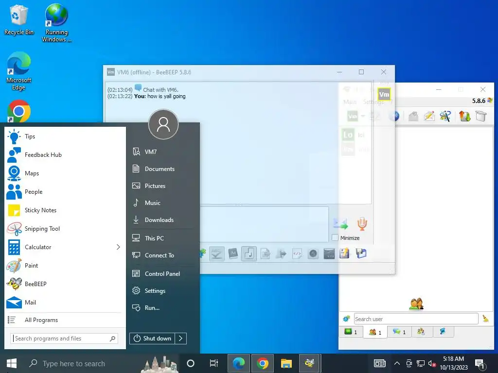Expand the arrow next to Shut down
Screen dimensions: 498x373
(x=181, y=339)
